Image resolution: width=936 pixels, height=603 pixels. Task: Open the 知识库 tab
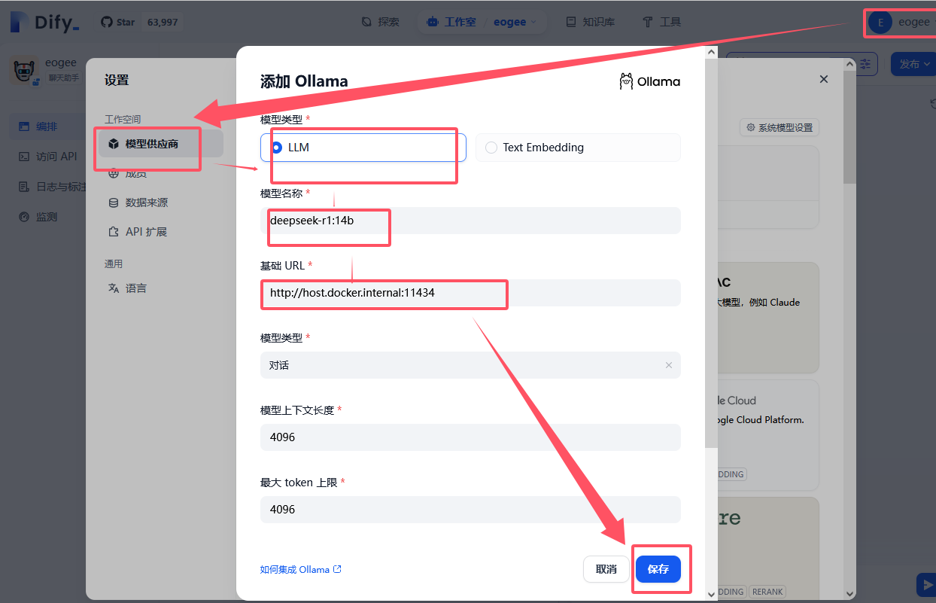[591, 22]
